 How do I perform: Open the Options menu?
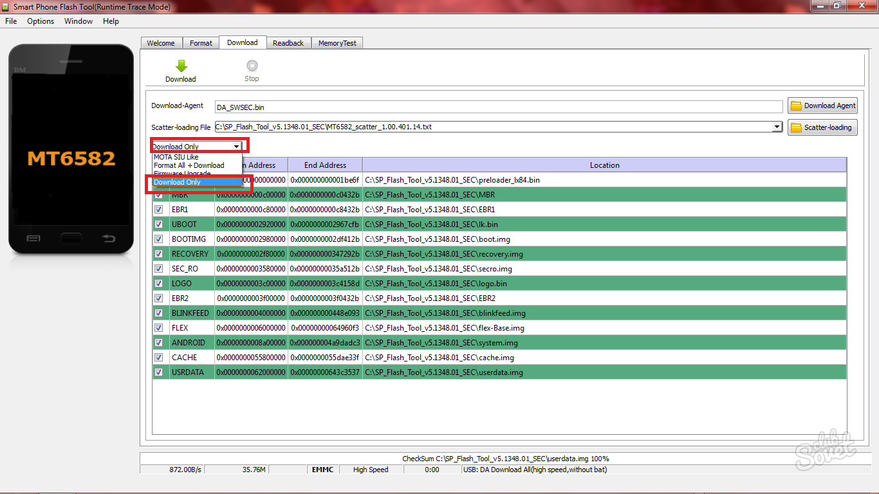[x=41, y=21]
